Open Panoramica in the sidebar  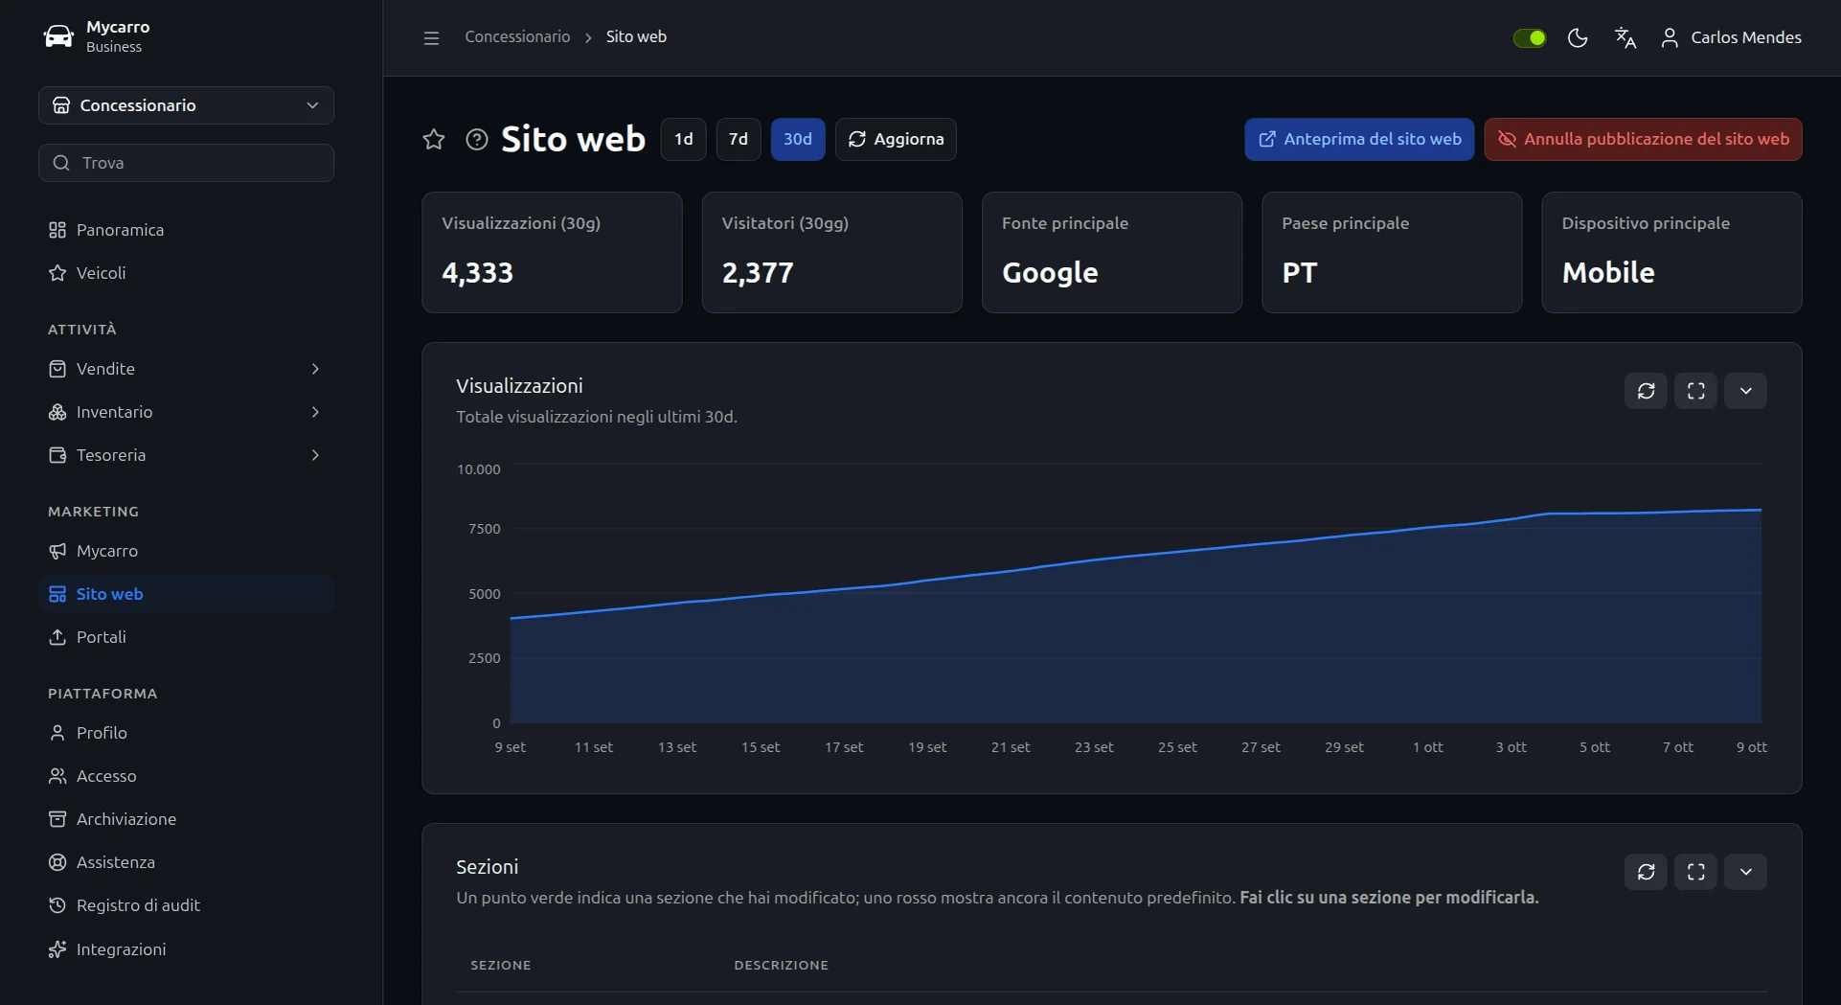186,230
